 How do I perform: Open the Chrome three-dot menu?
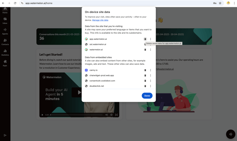pos(234,3)
